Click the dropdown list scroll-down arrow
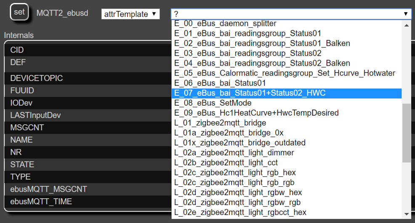Screen dimensions: 415x223 click(407, 214)
